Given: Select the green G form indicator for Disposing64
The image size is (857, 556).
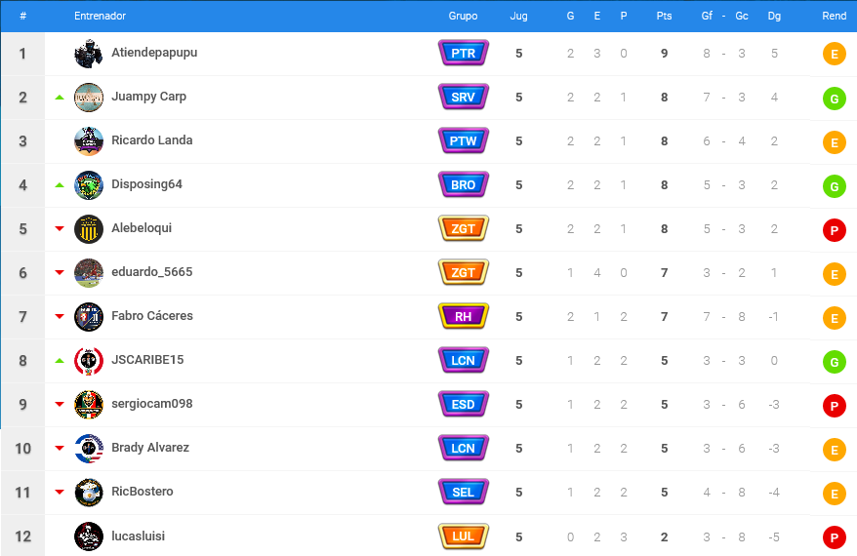Looking at the screenshot, I should [834, 186].
